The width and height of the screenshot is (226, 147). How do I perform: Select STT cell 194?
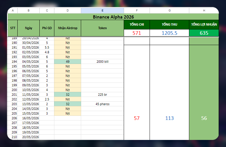pyautogui.click(x=13, y=62)
